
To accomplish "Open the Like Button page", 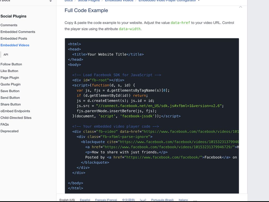I will point(9,71).
